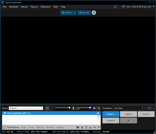Viewport: 156px width, 134px height.
Task: Click the blue Record button
Action: (x=84, y=13)
